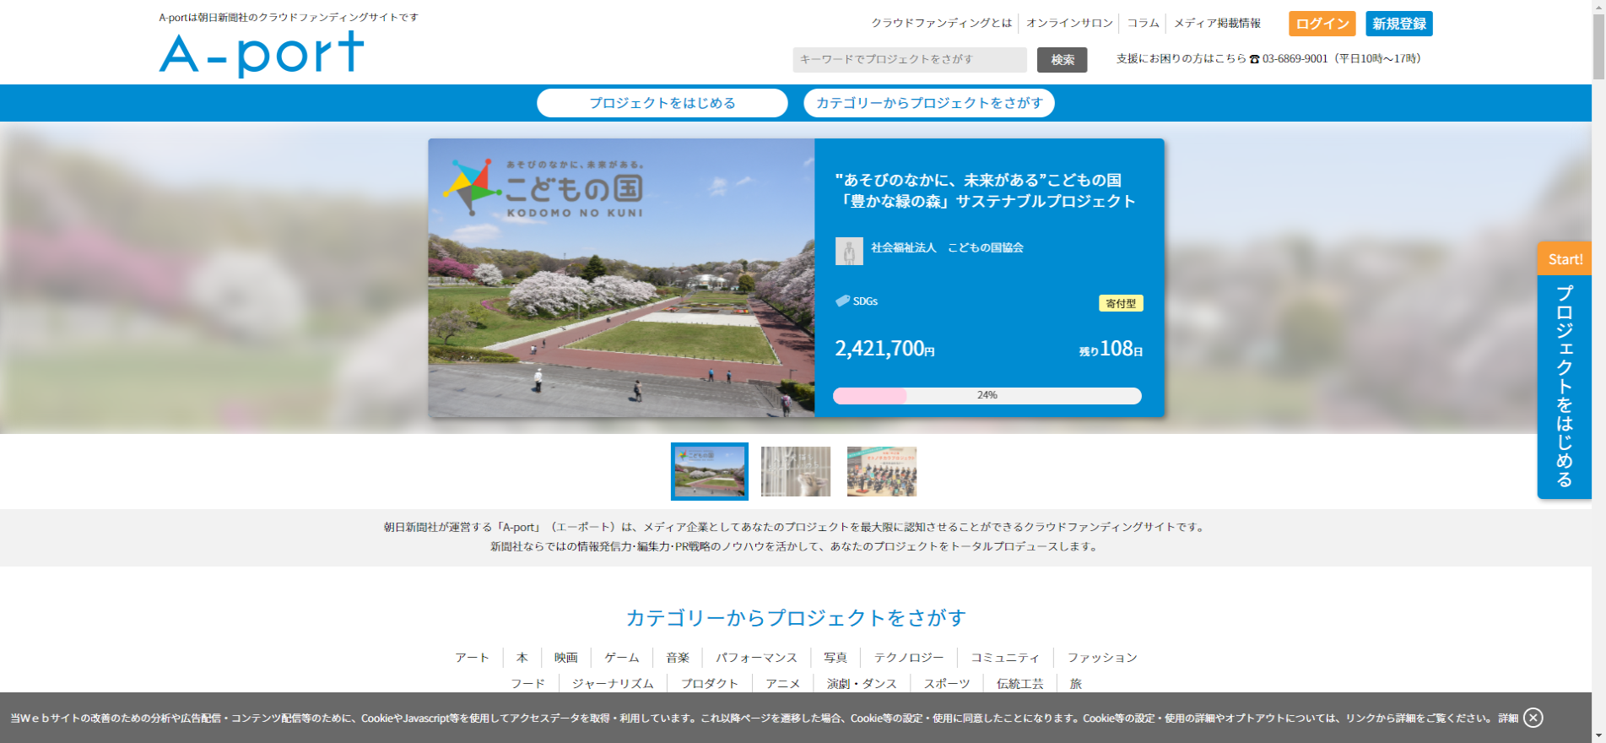Click 社会福祉法人 こどもの国協会 name
This screenshot has height=743, width=1606.
coord(947,247)
